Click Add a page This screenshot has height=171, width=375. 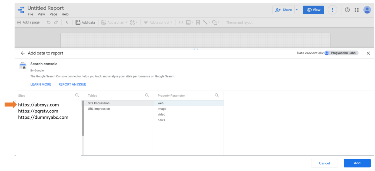(x=28, y=22)
